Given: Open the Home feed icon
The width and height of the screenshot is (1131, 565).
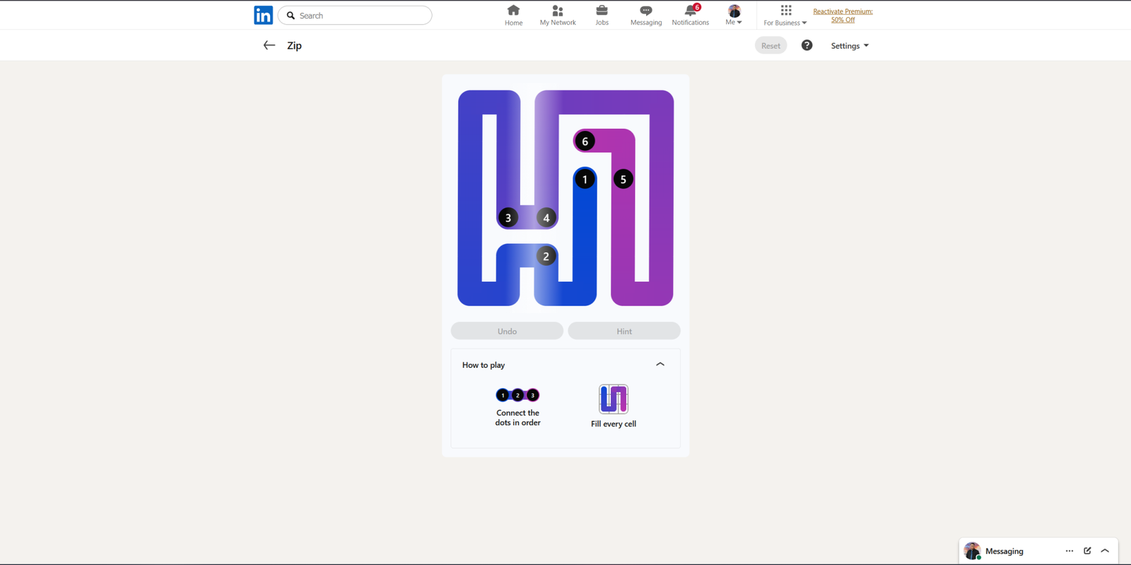Looking at the screenshot, I should click(513, 15).
